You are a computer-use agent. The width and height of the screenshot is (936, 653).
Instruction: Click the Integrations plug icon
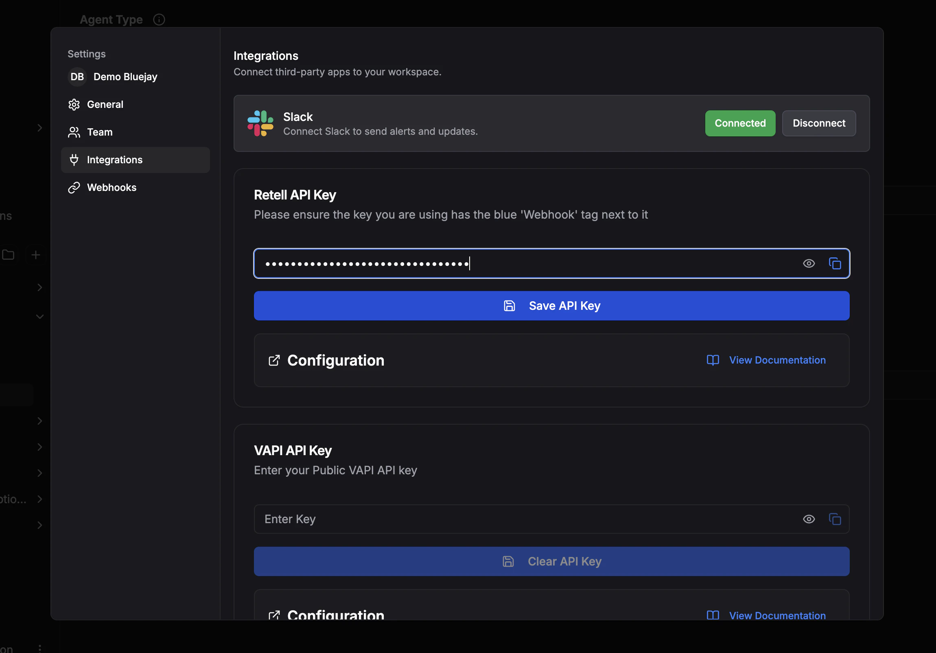(74, 160)
